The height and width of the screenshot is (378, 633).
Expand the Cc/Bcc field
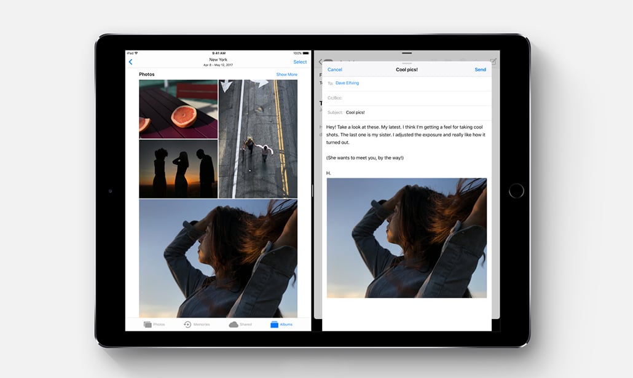[x=335, y=98]
